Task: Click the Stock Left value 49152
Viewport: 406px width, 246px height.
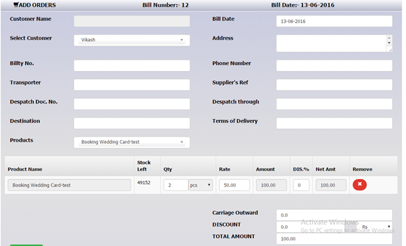Action: [x=144, y=182]
